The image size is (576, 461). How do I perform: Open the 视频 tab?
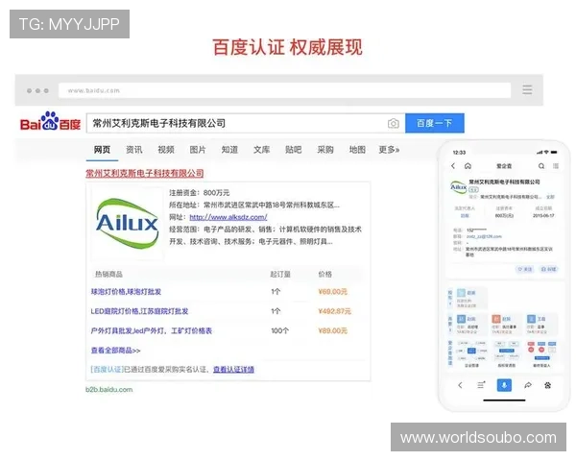click(166, 150)
